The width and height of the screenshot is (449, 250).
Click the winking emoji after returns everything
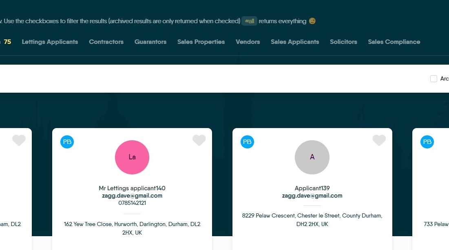click(312, 21)
